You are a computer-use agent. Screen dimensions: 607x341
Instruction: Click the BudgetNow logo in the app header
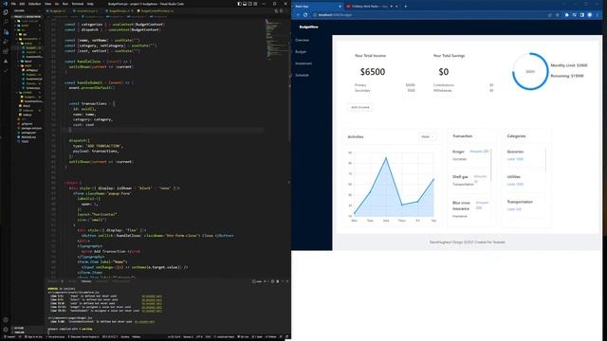pos(308,27)
